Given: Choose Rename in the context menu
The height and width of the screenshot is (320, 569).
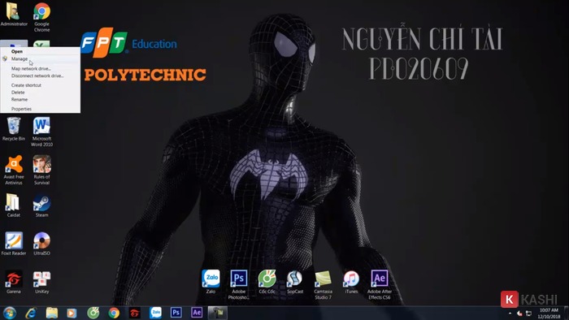Looking at the screenshot, I should pyautogui.click(x=41, y=99).
